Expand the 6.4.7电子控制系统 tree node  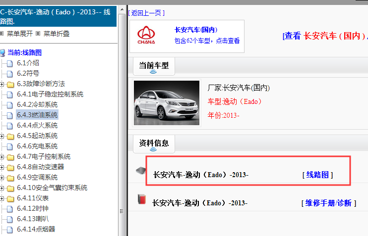tap(1, 157)
